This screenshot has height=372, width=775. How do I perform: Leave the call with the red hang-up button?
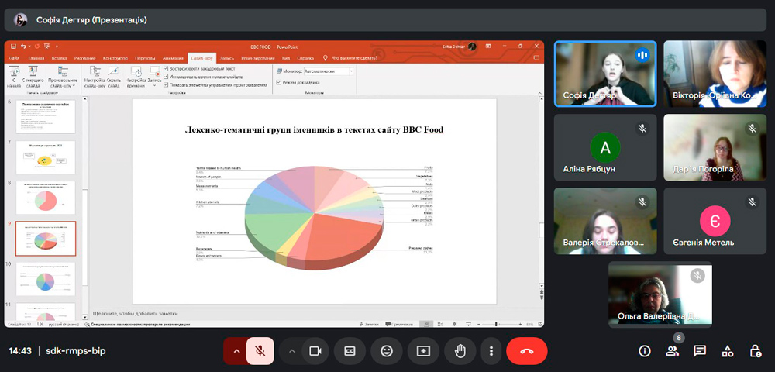click(527, 351)
